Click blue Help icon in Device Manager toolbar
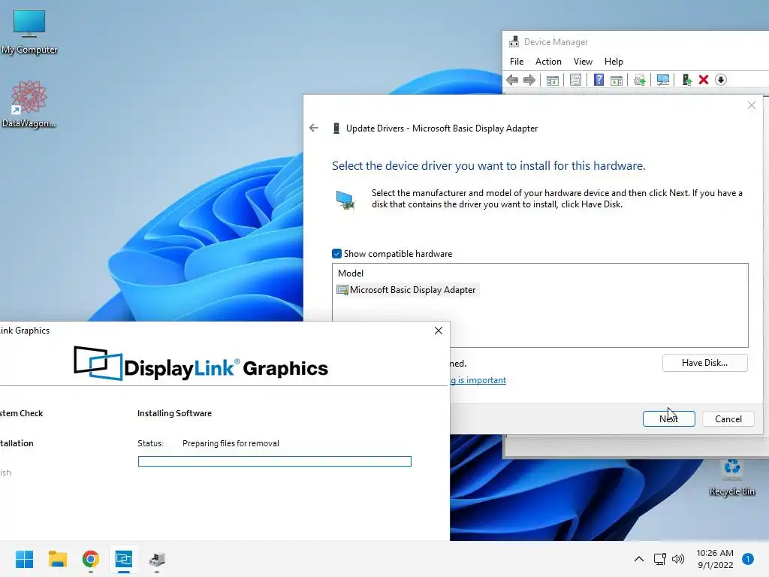The image size is (769, 577). click(599, 80)
